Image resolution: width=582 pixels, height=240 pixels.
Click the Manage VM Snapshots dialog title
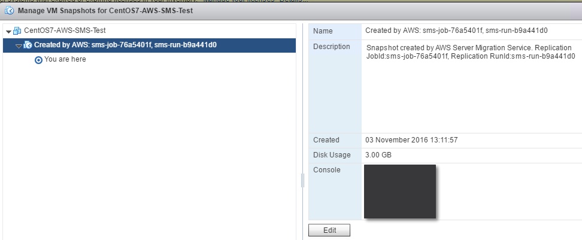pyautogui.click(x=105, y=10)
